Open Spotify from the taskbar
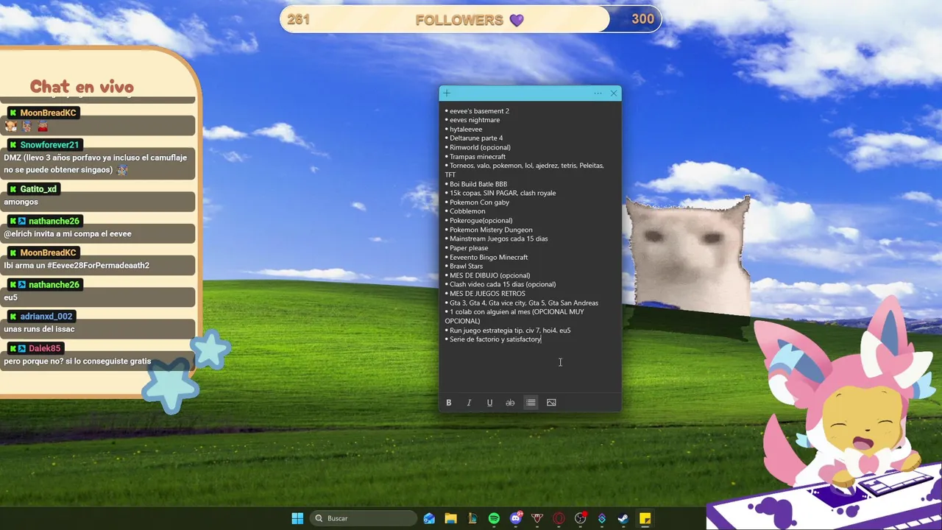Viewport: 942px width, 530px height. [x=494, y=518]
